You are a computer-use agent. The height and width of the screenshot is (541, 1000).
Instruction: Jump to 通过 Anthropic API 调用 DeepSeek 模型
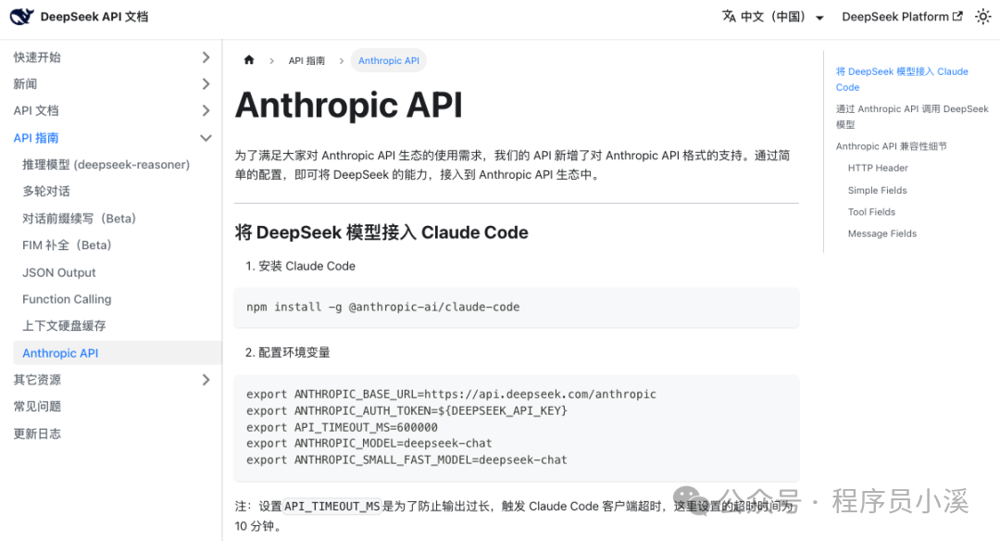click(912, 117)
